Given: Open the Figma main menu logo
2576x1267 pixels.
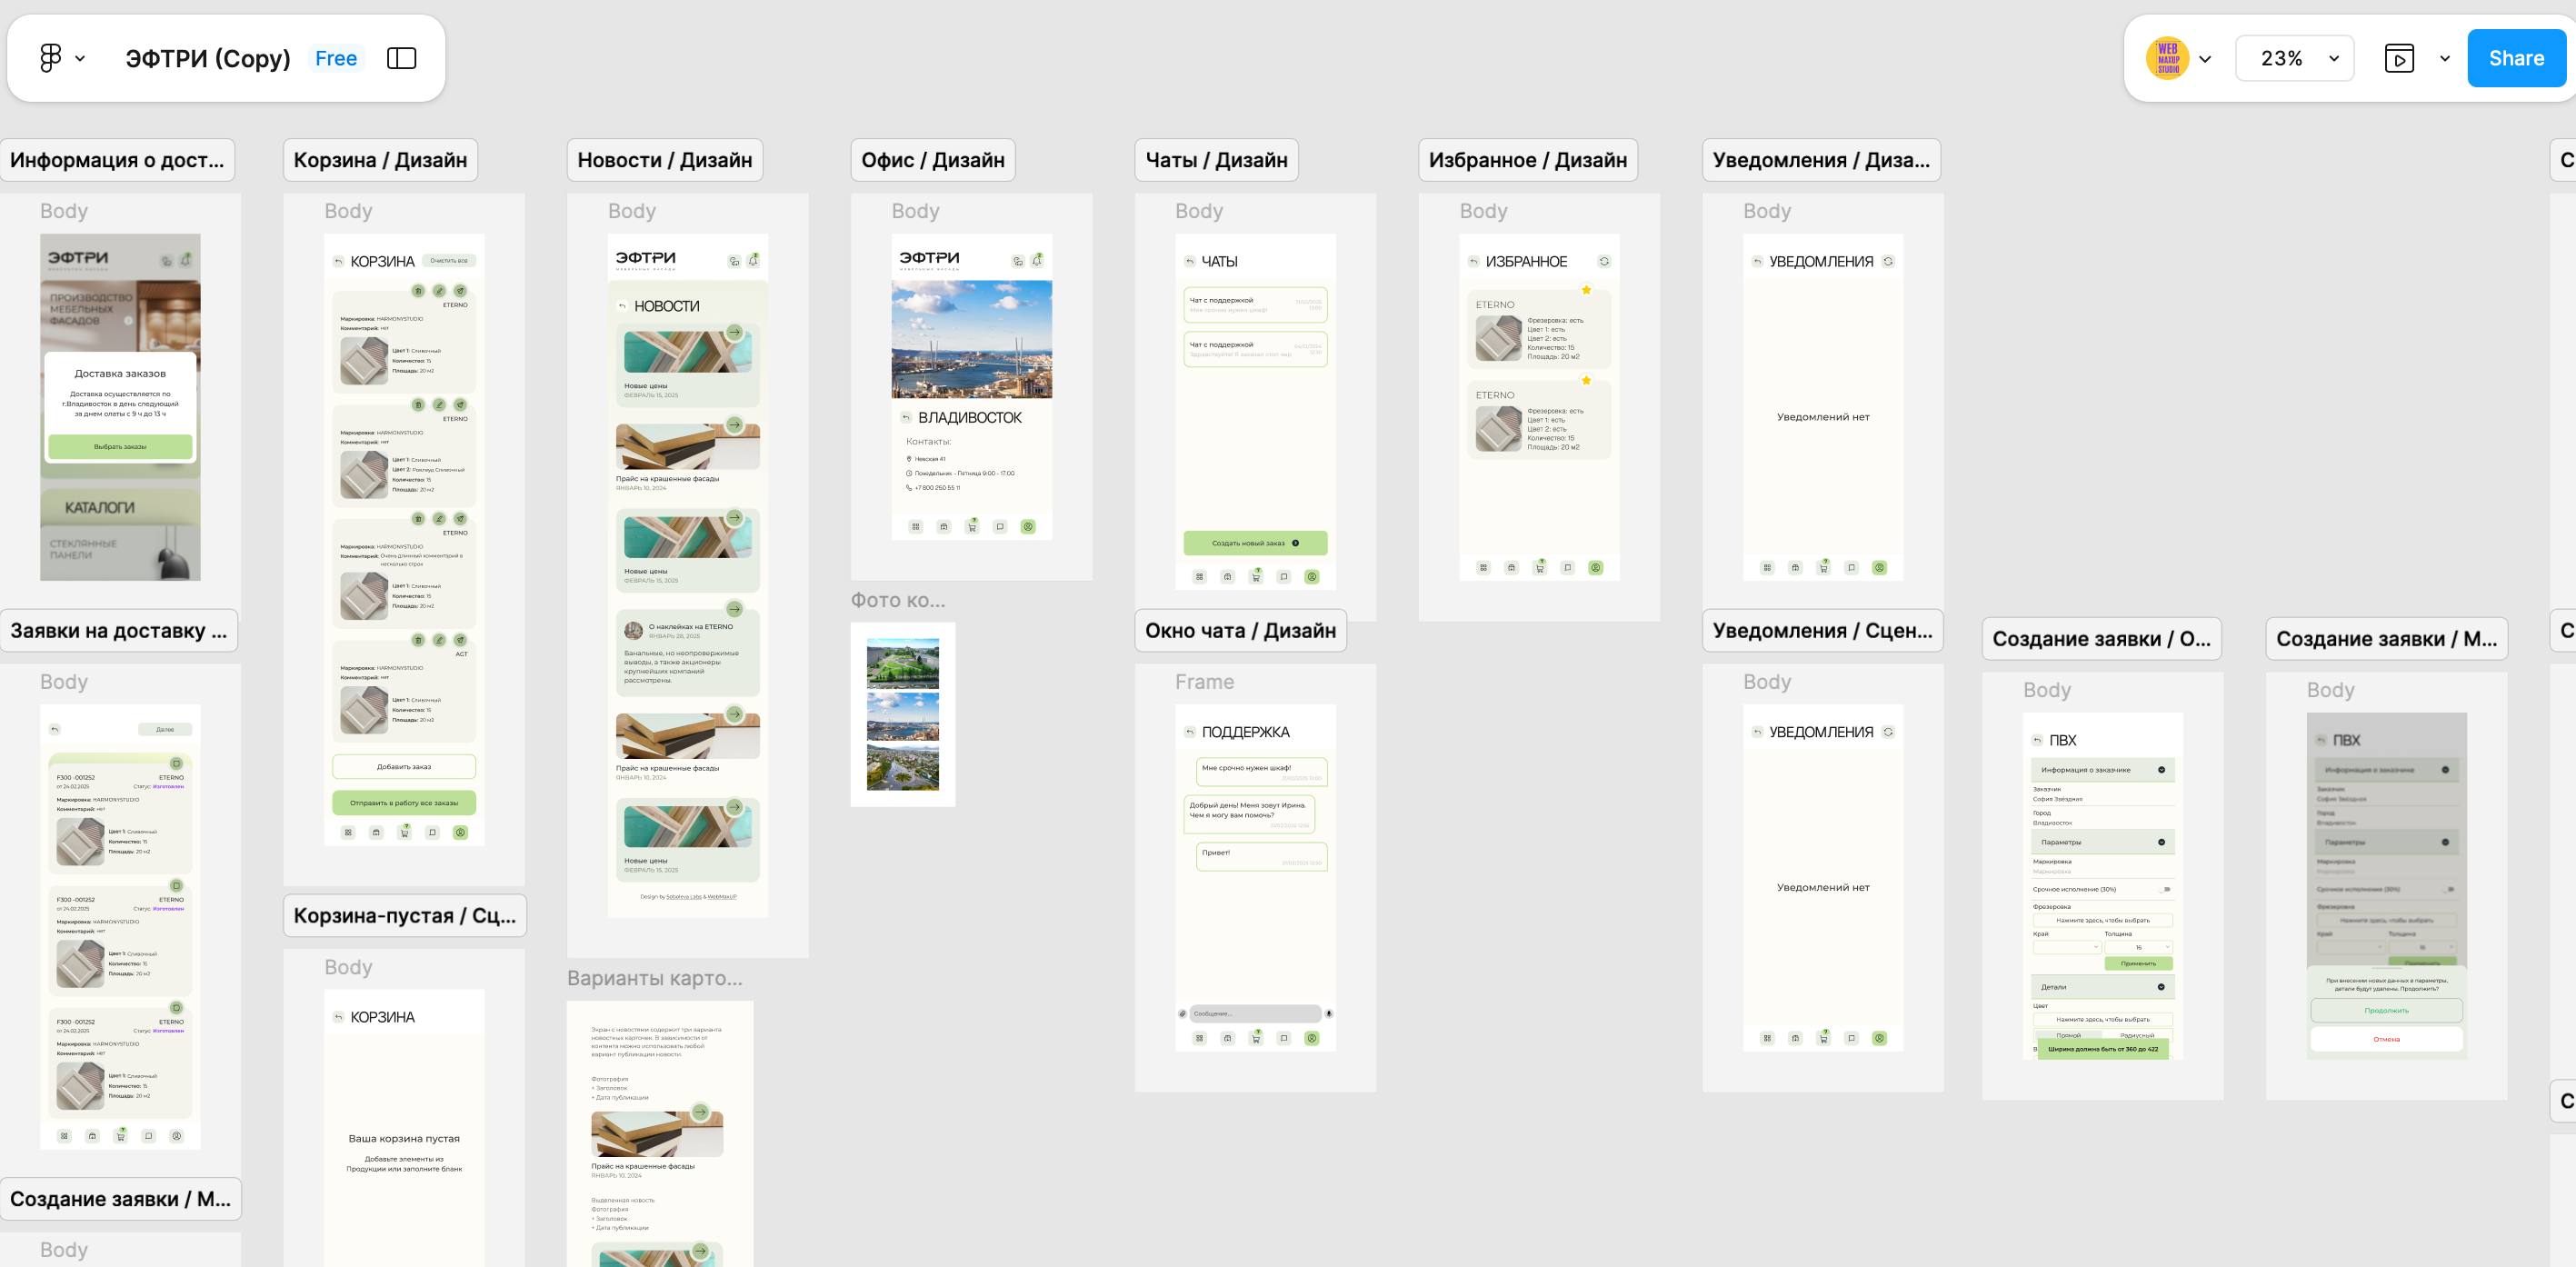Looking at the screenshot, I should pyautogui.click(x=50, y=58).
